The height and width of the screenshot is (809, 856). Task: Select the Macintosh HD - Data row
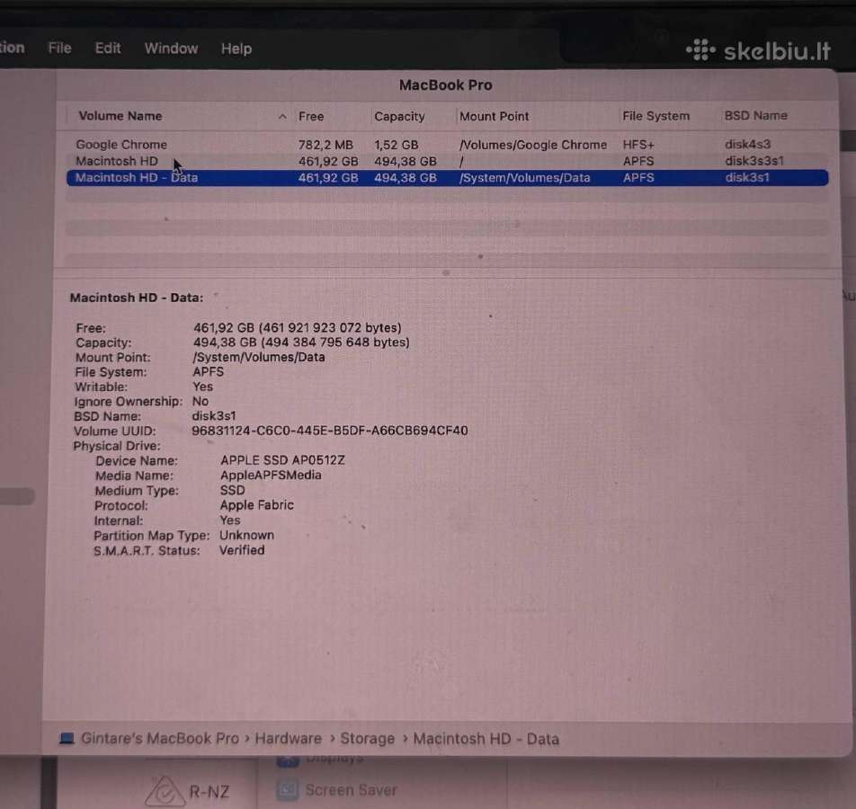point(447,177)
